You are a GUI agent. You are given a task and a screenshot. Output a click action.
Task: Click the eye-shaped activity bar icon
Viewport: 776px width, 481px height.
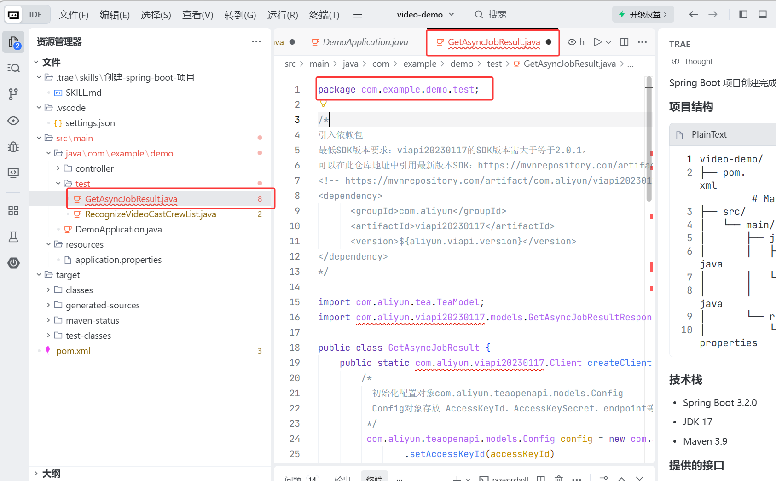tap(14, 121)
